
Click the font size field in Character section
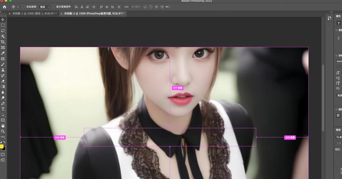pos(338,72)
